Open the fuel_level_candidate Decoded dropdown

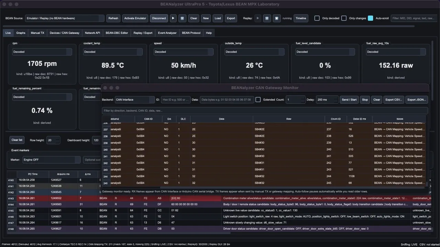tap(325, 52)
